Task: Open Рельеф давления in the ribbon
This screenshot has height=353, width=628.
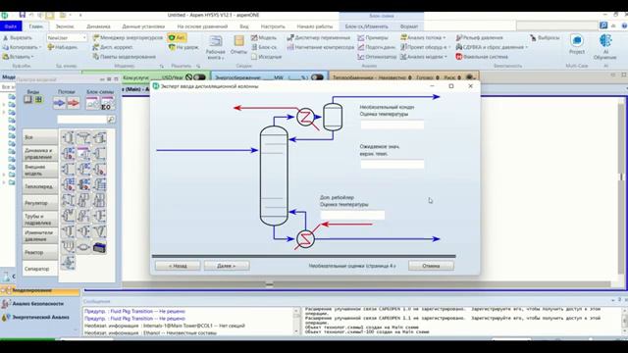Action: point(480,37)
